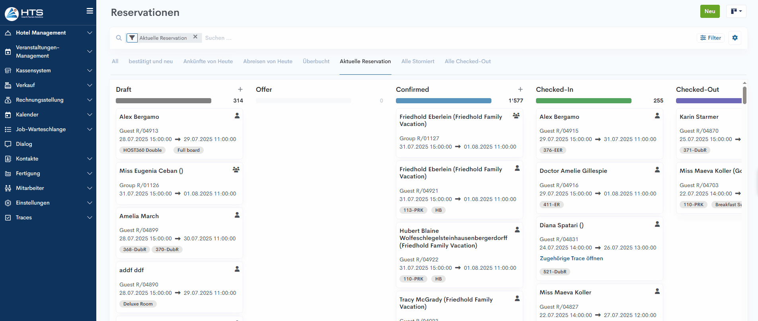Click the Filter button
The height and width of the screenshot is (321, 758).
(x=711, y=38)
